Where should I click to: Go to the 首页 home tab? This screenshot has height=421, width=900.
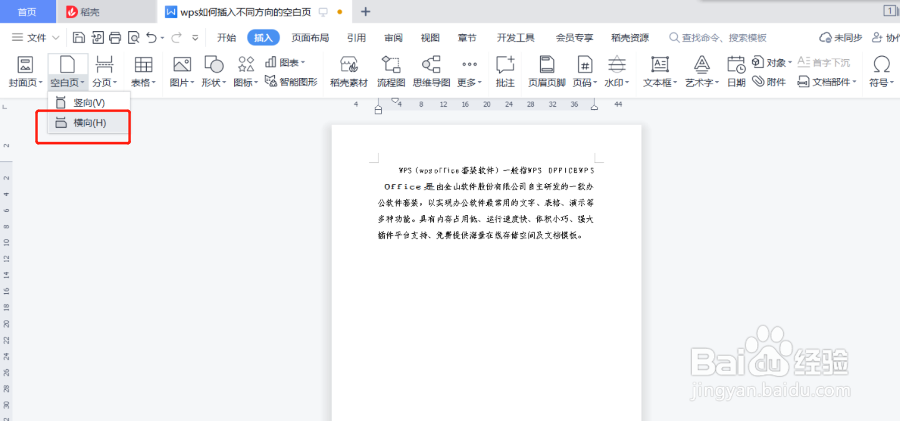coord(27,12)
